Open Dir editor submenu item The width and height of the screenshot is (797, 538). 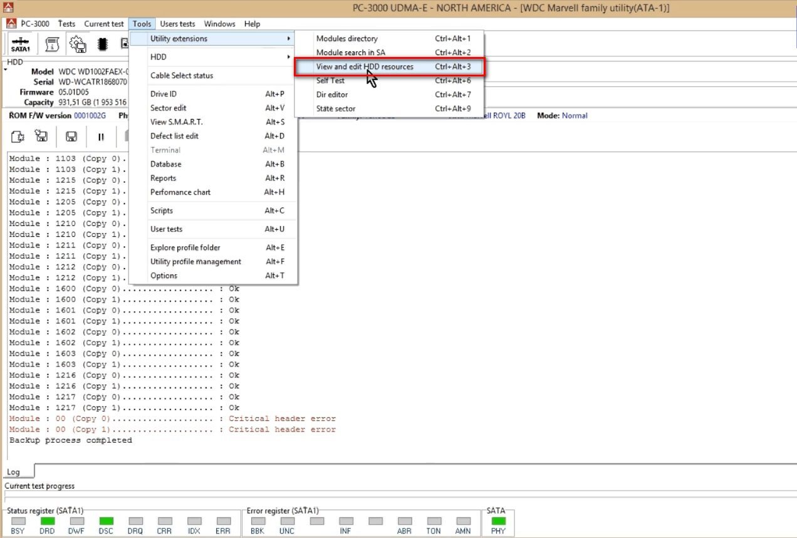coord(389,95)
